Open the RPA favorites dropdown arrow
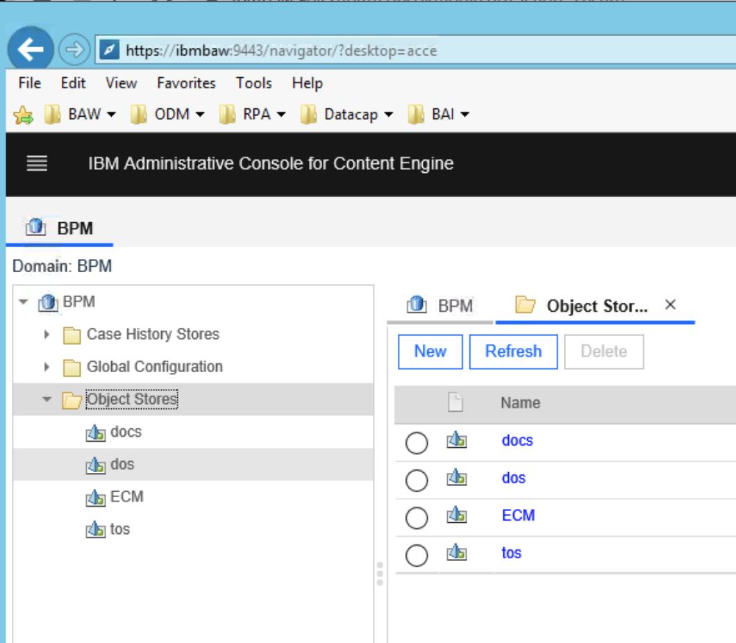 (x=281, y=115)
